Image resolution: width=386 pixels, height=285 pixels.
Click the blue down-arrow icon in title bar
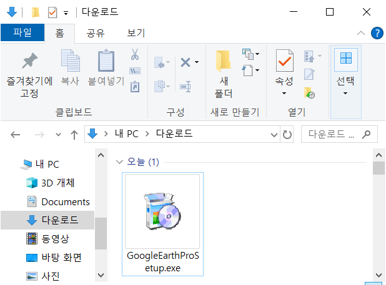(x=12, y=12)
